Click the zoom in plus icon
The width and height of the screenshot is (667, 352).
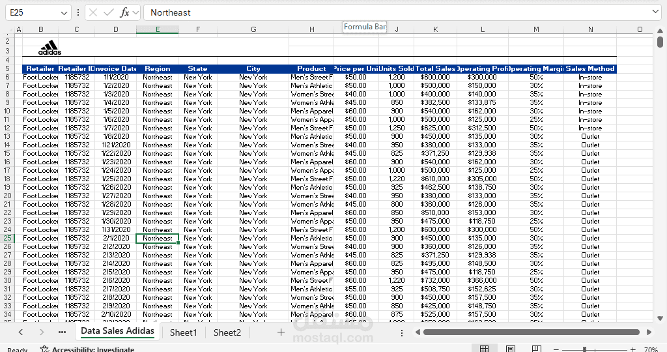pyautogui.click(x=633, y=349)
